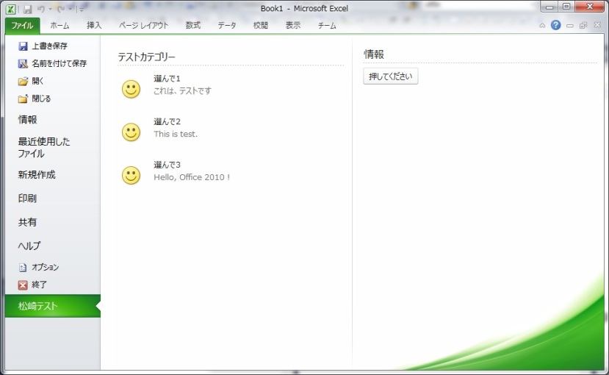Choose 名前を付けて保存 in the sidebar
The width and height of the screenshot is (609, 375).
[59, 63]
